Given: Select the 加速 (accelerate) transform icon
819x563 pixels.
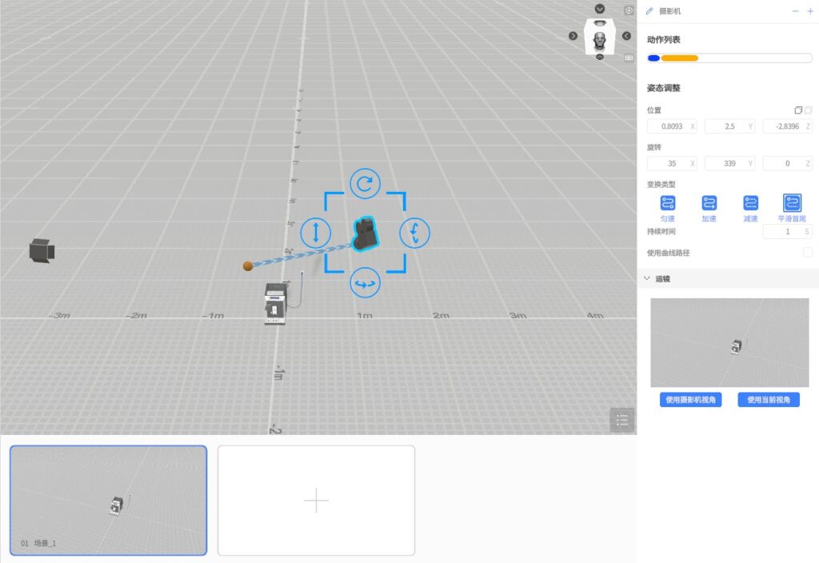Looking at the screenshot, I should pos(709,203).
